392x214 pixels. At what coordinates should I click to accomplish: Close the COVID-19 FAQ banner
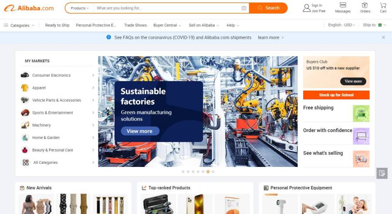click(383, 37)
